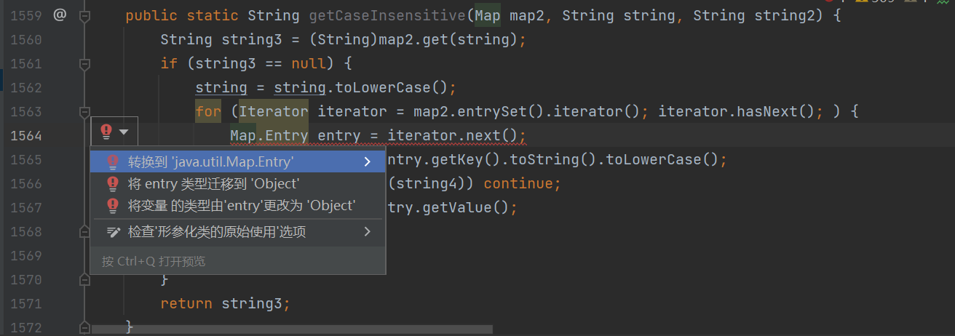Fold the for loop on line 1563
The image size is (955, 336).
coord(84,112)
